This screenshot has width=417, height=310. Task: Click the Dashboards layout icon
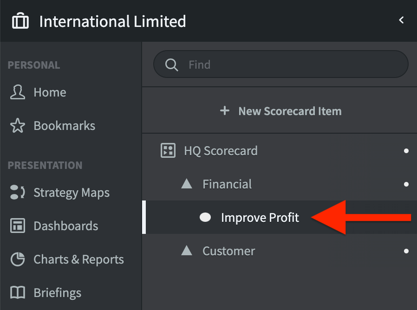pos(18,226)
